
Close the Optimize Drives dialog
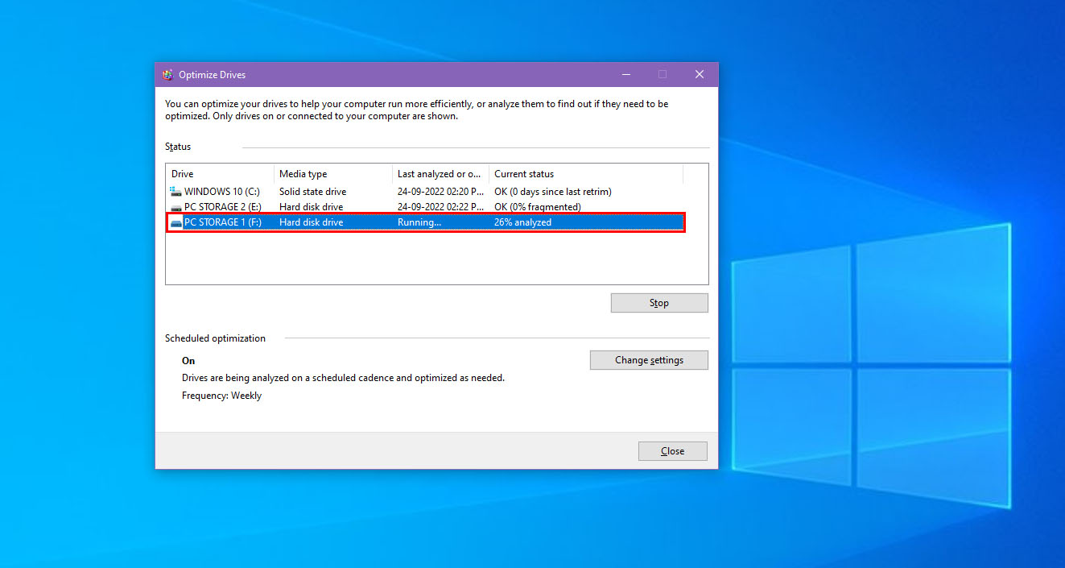[x=672, y=450]
